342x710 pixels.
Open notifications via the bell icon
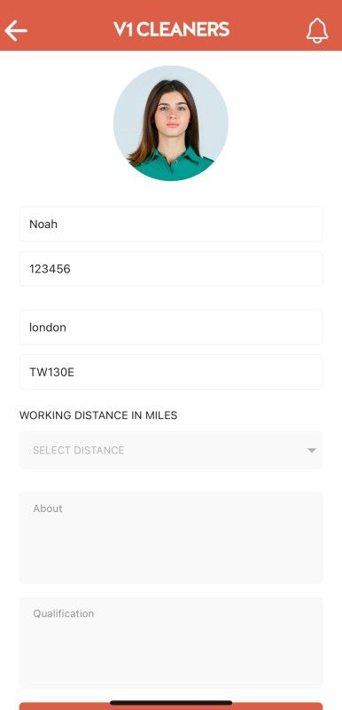[317, 31]
